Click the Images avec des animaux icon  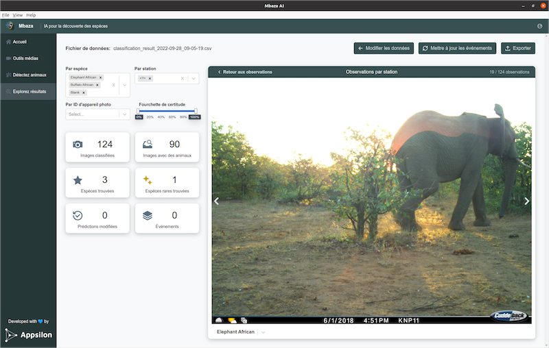pyautogui.click(x=148, y=145)
